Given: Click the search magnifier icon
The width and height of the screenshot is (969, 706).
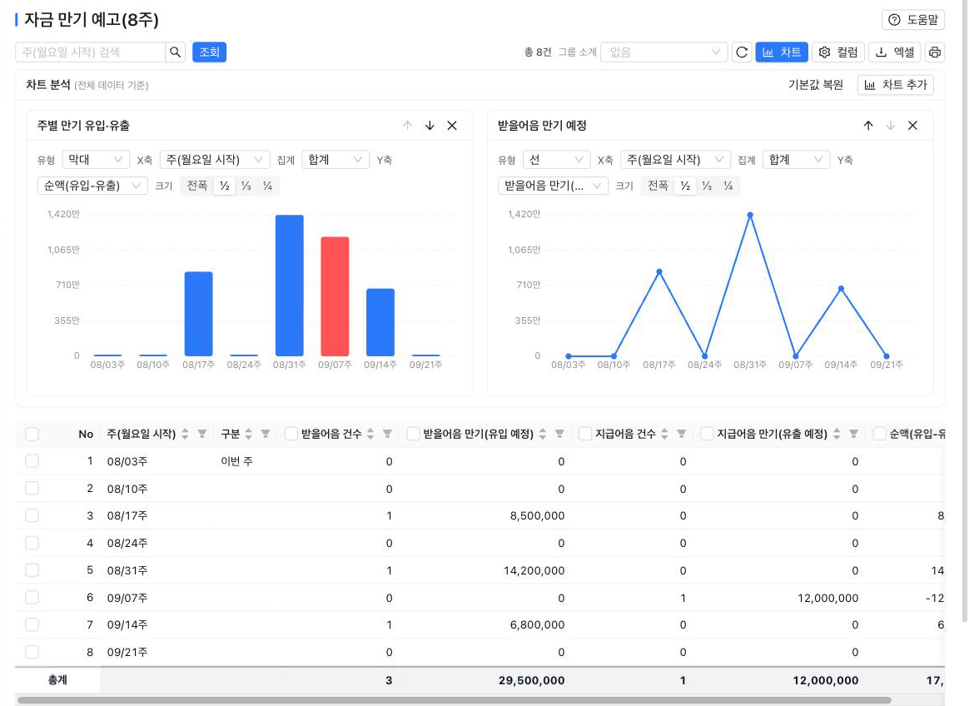Looking at the screenshot, I should click(x=176, y=52).
